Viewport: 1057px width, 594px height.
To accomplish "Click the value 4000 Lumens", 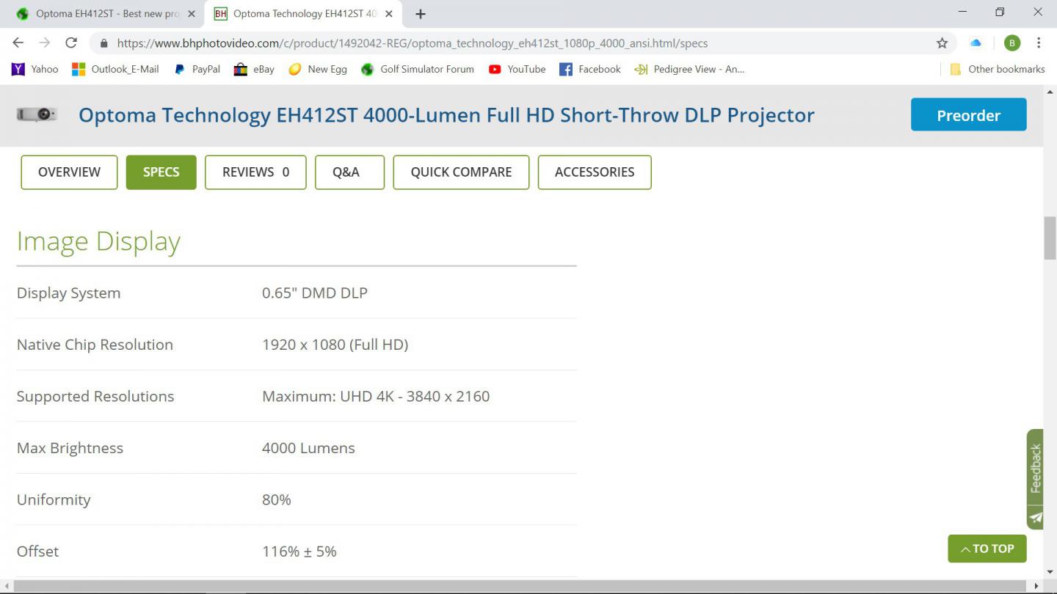I will [308, 448].
